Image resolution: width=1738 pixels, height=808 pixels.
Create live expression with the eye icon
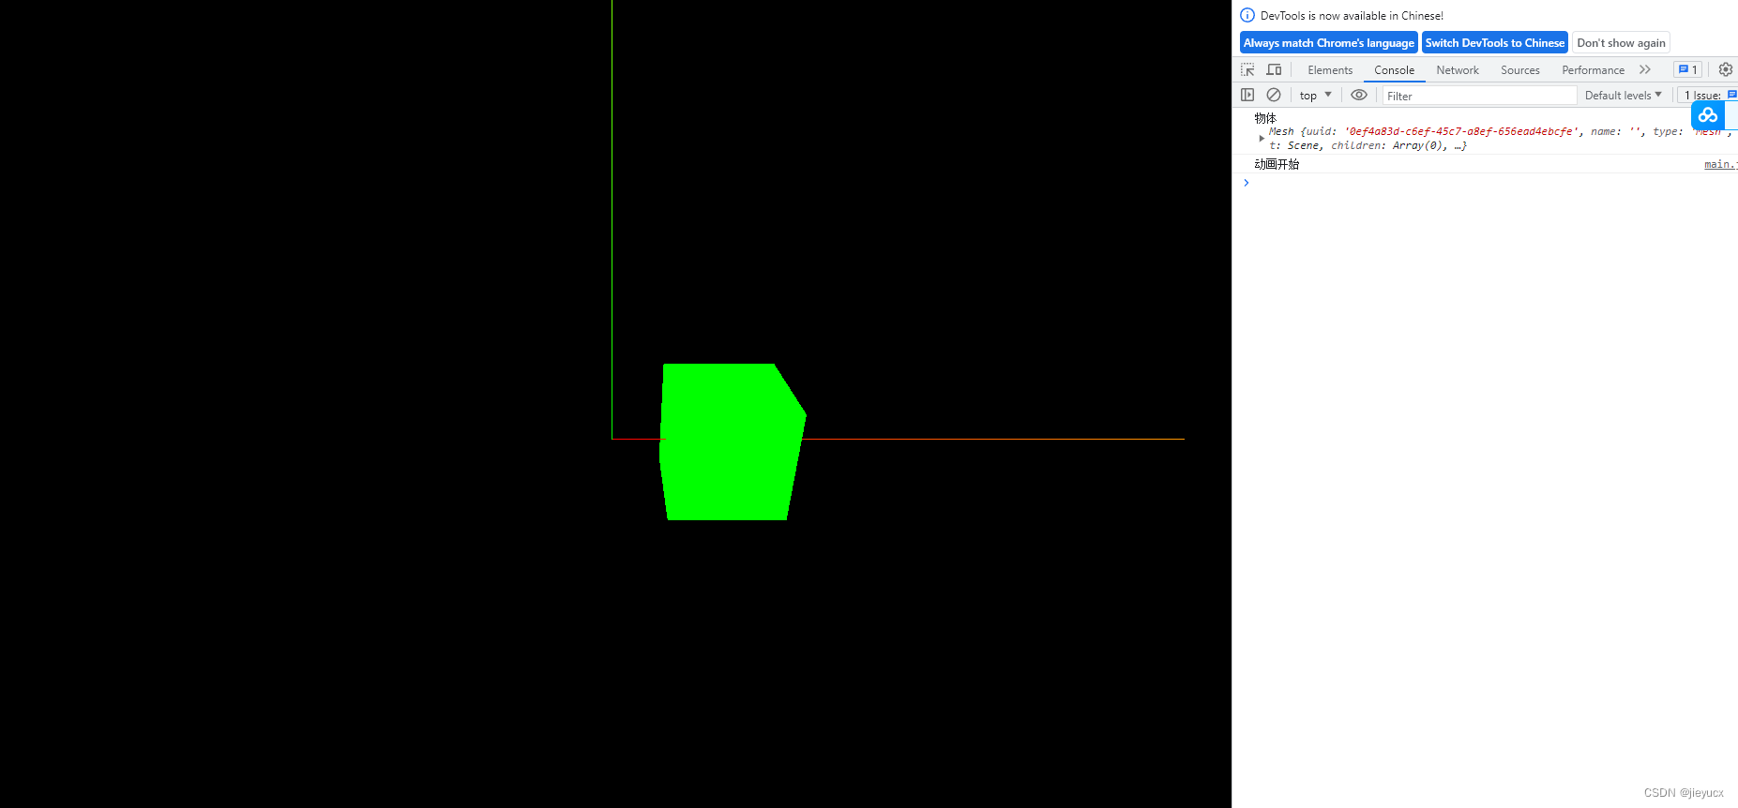click(1359, 95)
